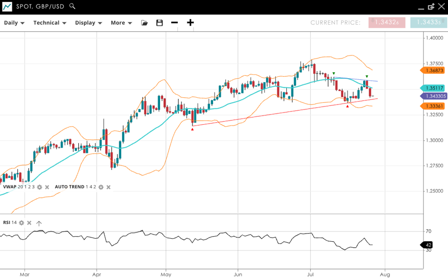Move RSI panel up with arrow
Viewport: 448px width, 280px height.
pyautogui.click(x=39, y=223)
